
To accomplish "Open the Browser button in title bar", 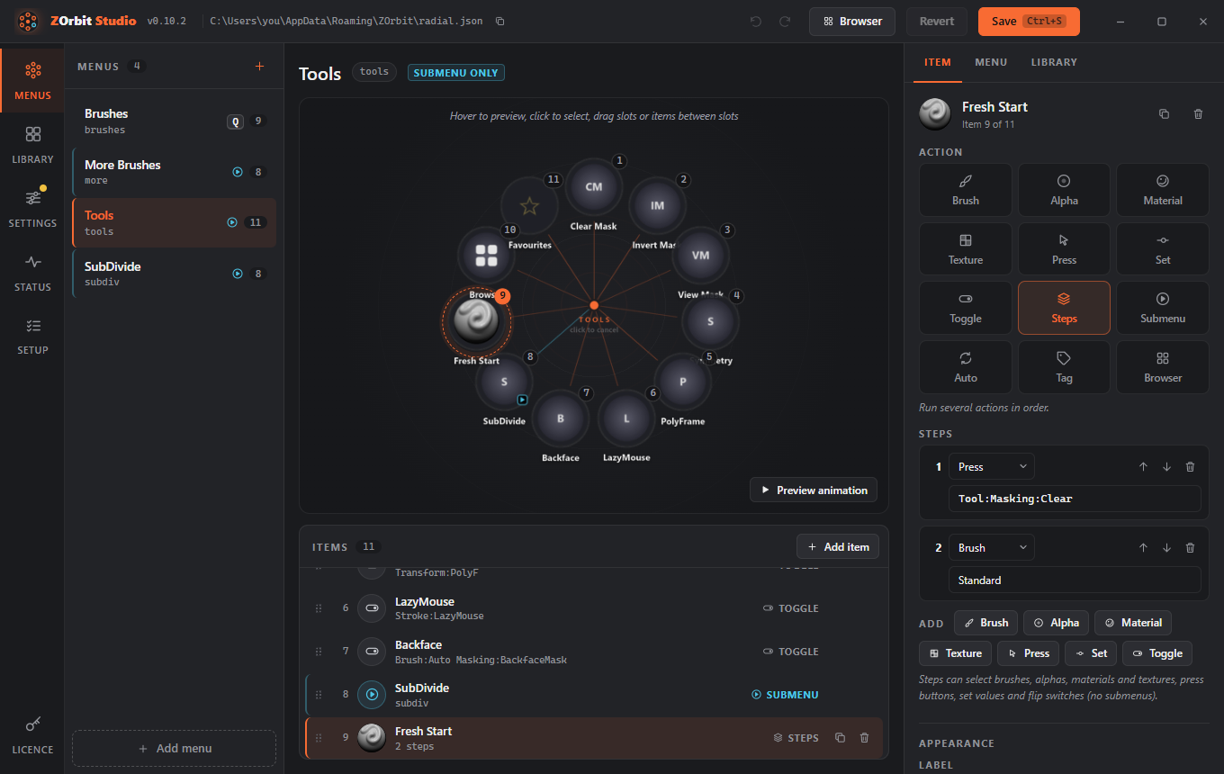I will [x=852, y=21].
